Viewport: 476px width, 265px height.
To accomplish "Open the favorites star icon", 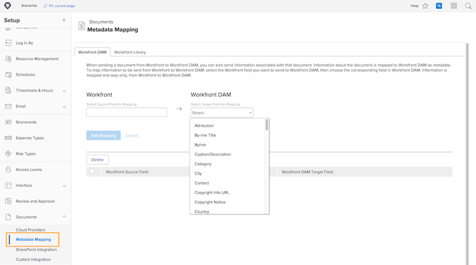I will (425, 6).
